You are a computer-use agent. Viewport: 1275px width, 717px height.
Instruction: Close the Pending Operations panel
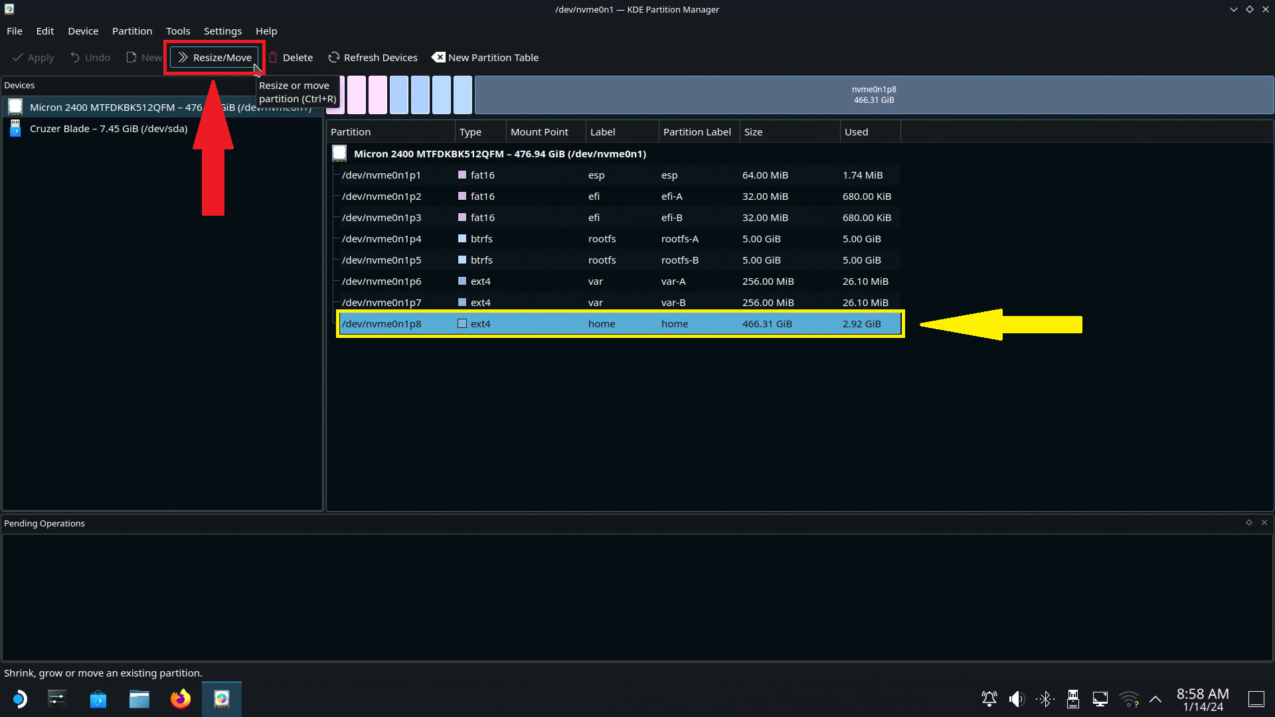tap(1264, 523)
